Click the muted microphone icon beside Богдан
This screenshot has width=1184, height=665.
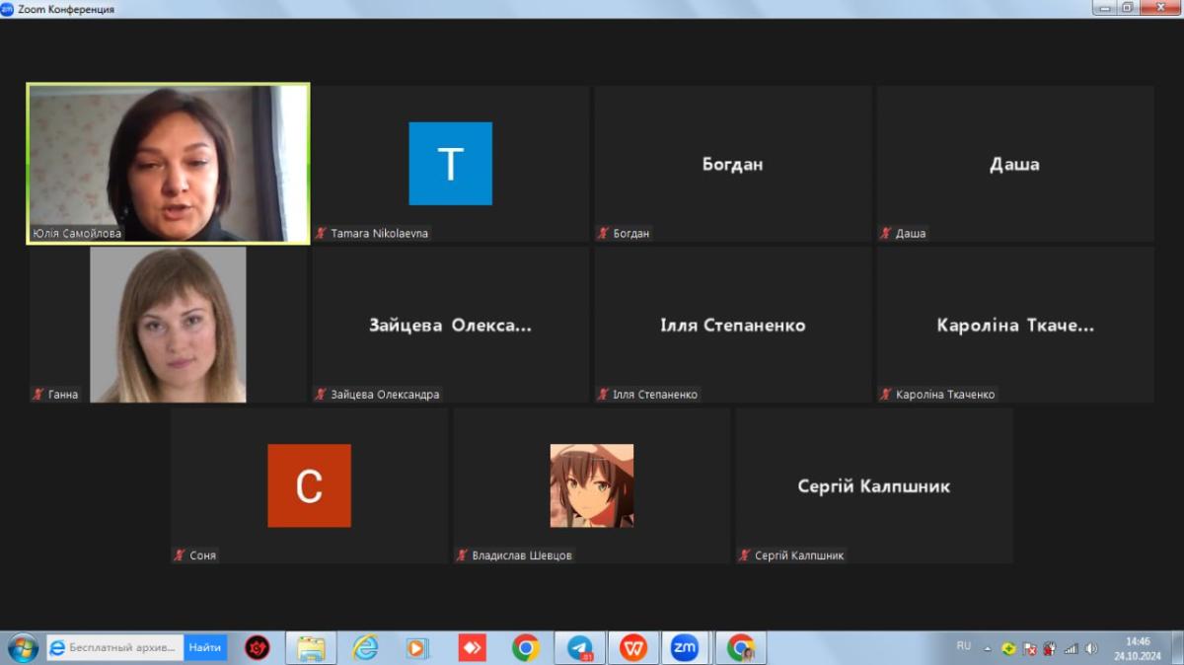603,234
